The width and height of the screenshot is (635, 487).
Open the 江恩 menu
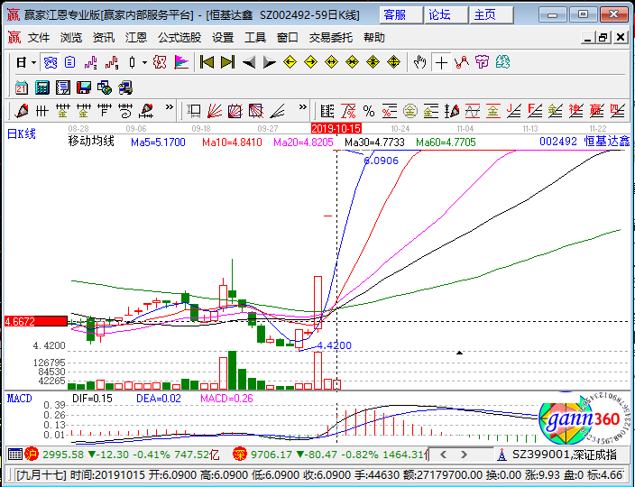pyautogui.click(x=136, y=38)
